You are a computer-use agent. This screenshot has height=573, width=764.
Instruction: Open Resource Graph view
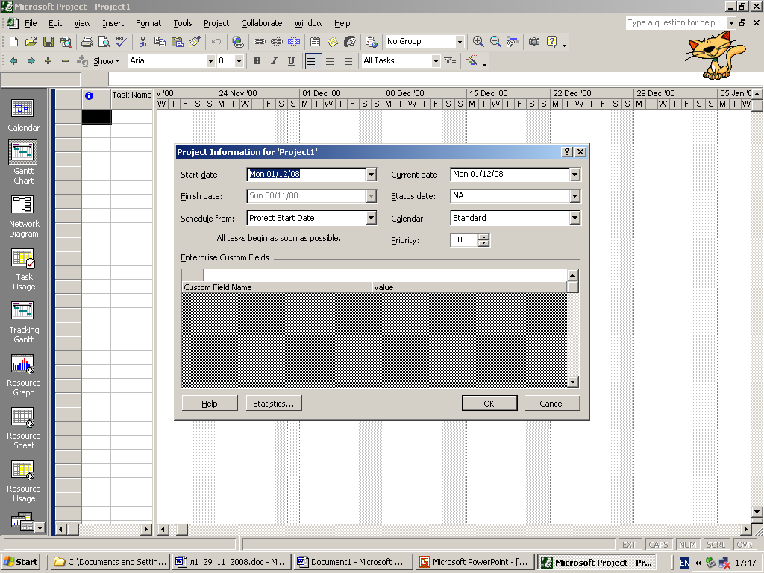23,376
